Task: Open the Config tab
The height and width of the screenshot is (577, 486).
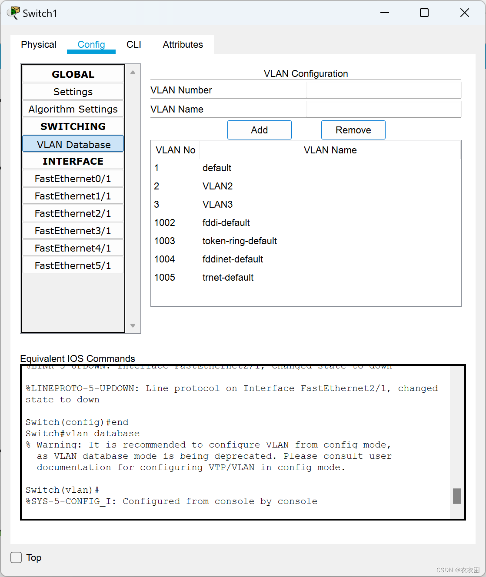Action: (91, 44)
